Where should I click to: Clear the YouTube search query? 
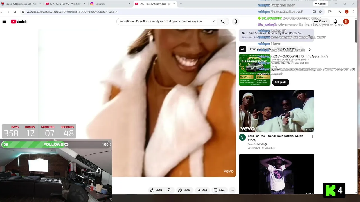click(214, 22)
